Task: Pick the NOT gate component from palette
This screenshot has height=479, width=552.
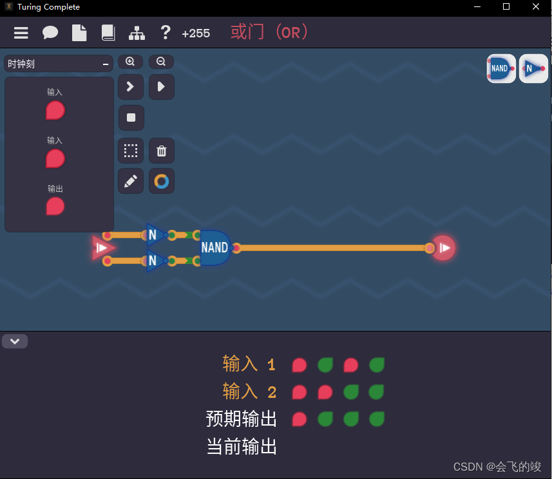Action: [533, 69]
